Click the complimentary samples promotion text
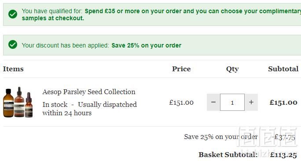Image resolution: width=301 pixels, height=161 pixels. point(161,15)
